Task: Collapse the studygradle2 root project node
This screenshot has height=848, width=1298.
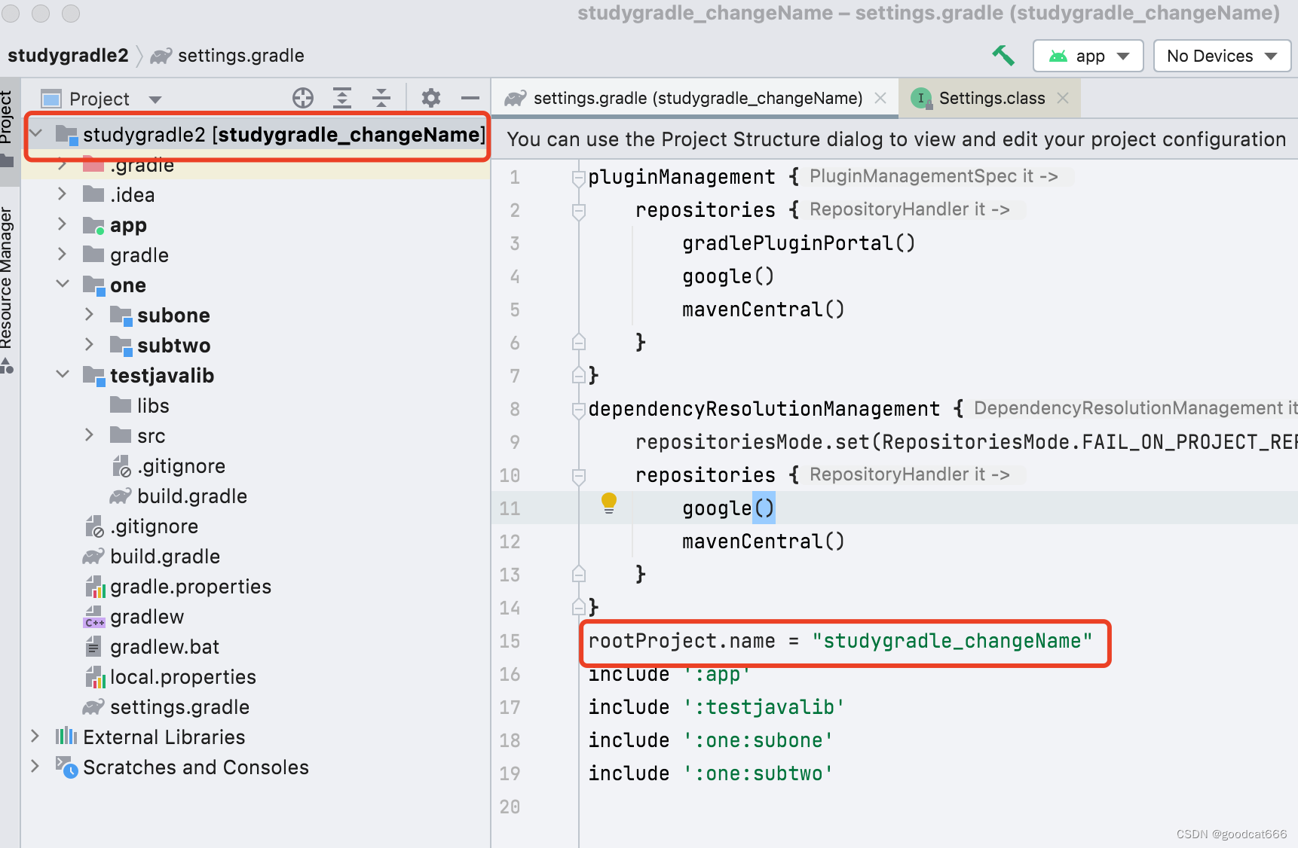Action: (36, 135)
